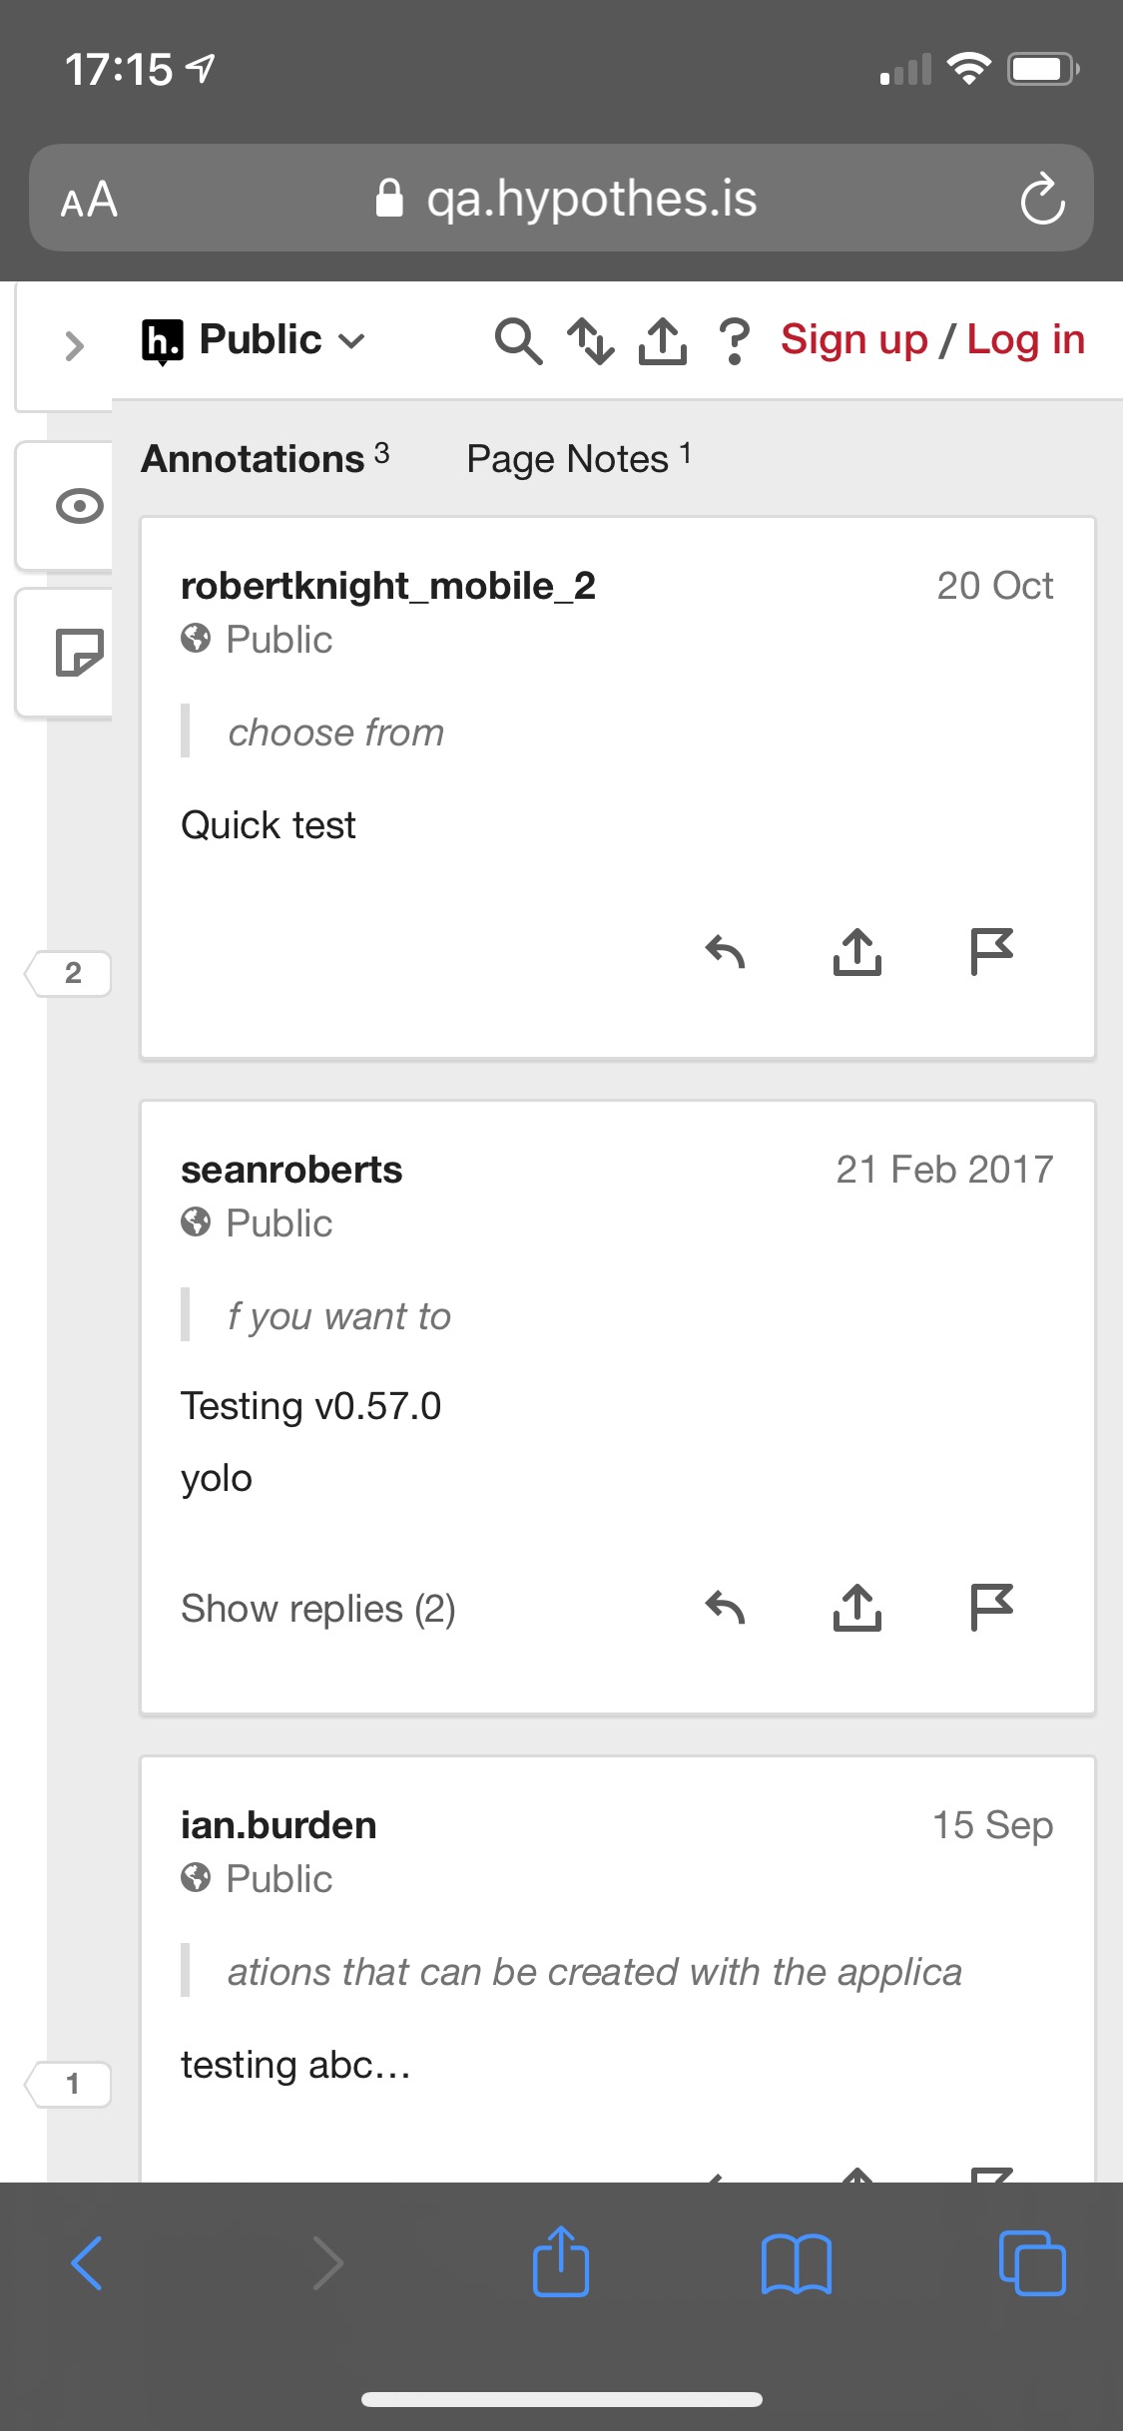The width and height of the screenshot is (1123, 2431).
Task: Switch to the Page Notes tab
Action: point(578,458)
